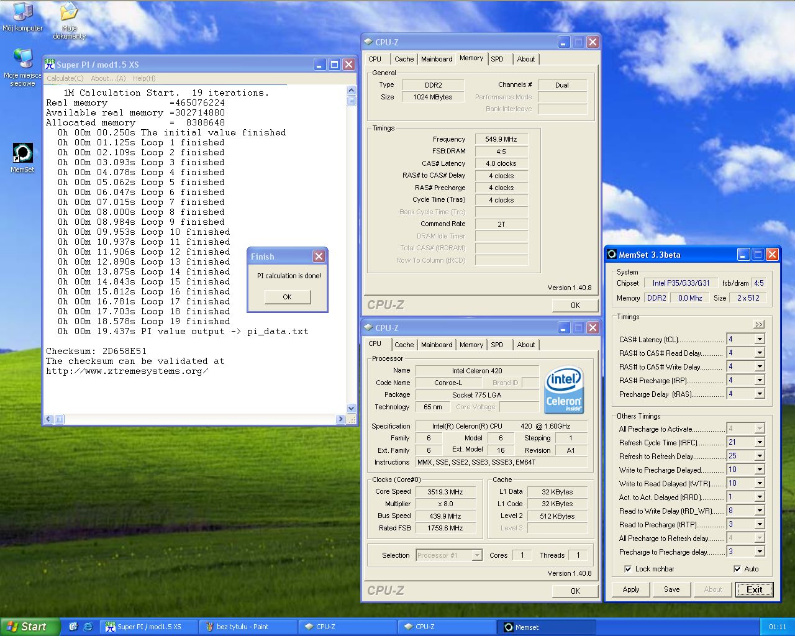795x636 pixels.
Task: Open the RAS# Precharge (tRP) dropdown
Action: [x=760, y=380]
